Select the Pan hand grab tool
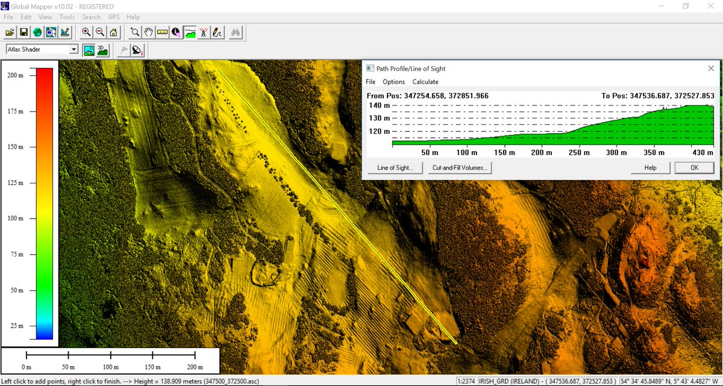Screen dimensions: 723x386 coord(149,32)
